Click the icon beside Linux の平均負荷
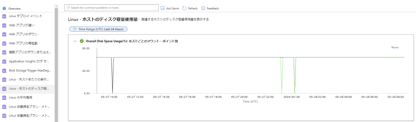 click(x=4, y=97)
